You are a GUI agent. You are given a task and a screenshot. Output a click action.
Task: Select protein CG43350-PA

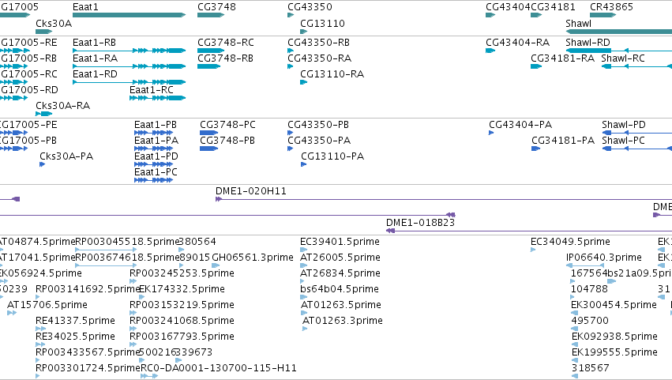(x=319, y=141)
